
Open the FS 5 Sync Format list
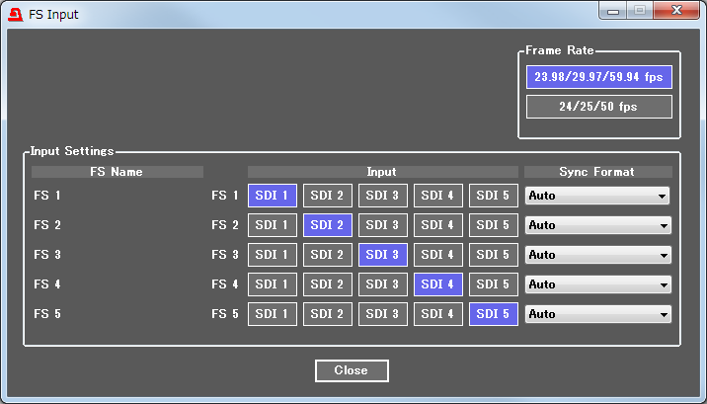[596, 314]
